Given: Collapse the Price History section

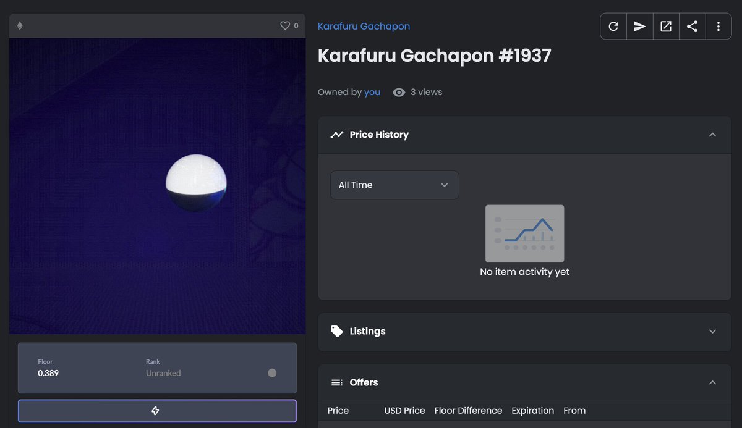Looking at the screenshot, I should tap(712, 135).
